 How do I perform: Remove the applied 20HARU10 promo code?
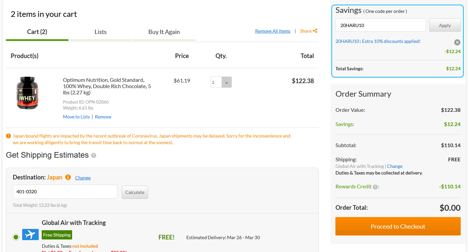point(457,42)
